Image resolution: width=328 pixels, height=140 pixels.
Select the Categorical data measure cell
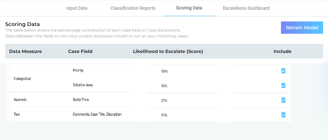(x=23, y=79)
